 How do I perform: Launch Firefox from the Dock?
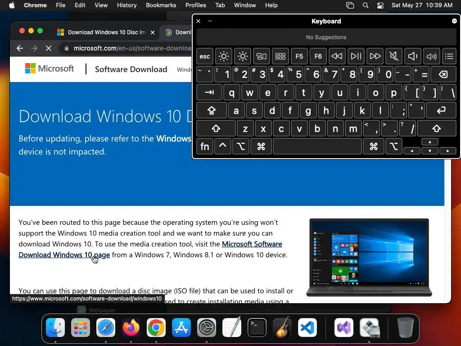[x=131, y=328]
